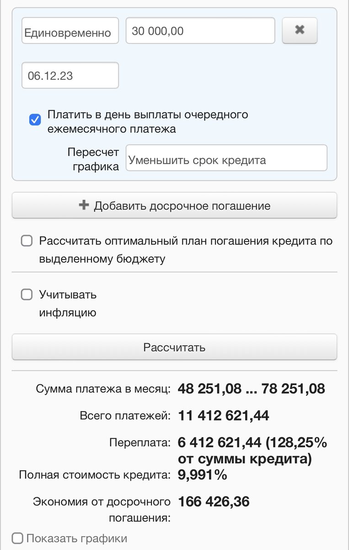Click the 06.12.23 date field
This screenshot has width=349, height=550.
70,75
